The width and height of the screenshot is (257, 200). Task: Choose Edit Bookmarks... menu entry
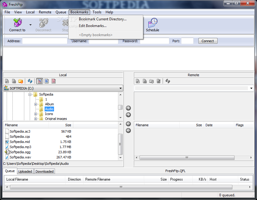(x=93, y=26)
